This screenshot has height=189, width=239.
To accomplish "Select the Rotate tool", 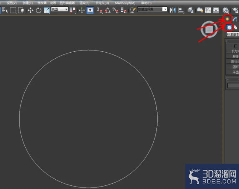I will (x=39, y=10).
